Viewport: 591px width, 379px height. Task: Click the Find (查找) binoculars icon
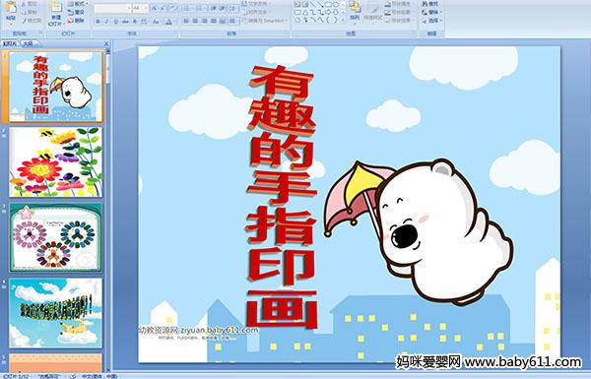tap(430, 4)
